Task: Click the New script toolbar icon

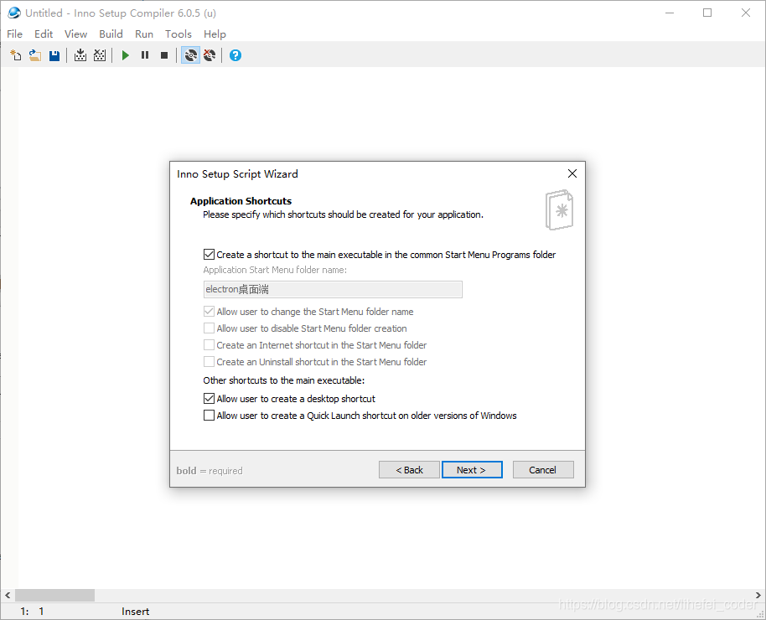Action: click(16, 55)
